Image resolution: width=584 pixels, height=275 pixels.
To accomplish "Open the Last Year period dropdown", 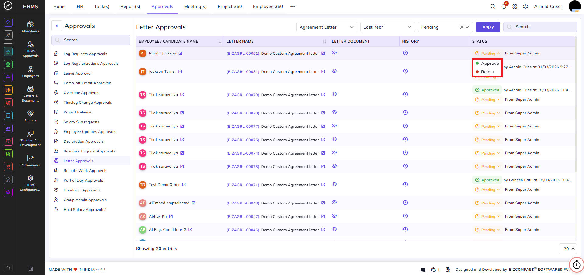I will [x=387, y=27].
